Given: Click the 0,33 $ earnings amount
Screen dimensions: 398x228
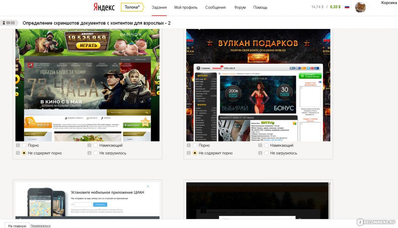Looking at the screenshot, I should coord(335,7).
